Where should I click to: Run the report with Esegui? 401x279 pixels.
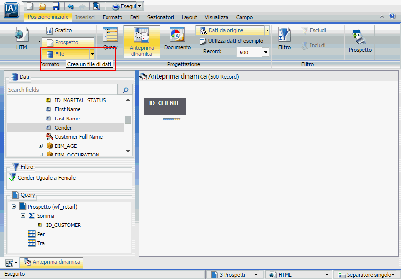pos(124,6)
